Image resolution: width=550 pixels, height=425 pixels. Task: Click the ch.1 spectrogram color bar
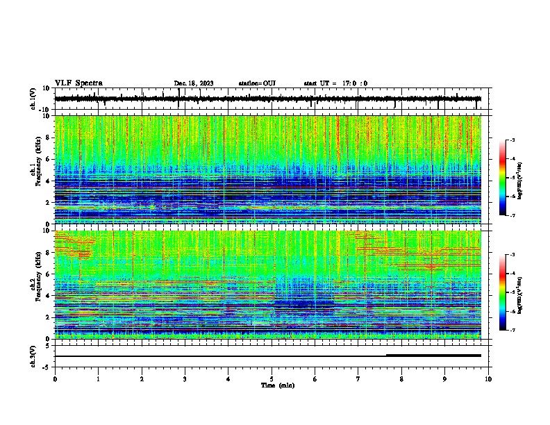(x=502, y=178)
